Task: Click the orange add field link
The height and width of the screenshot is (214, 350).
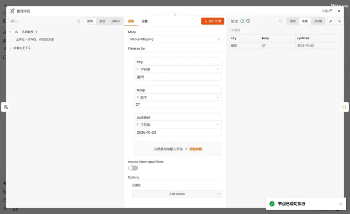Action: tap(196, 149)
